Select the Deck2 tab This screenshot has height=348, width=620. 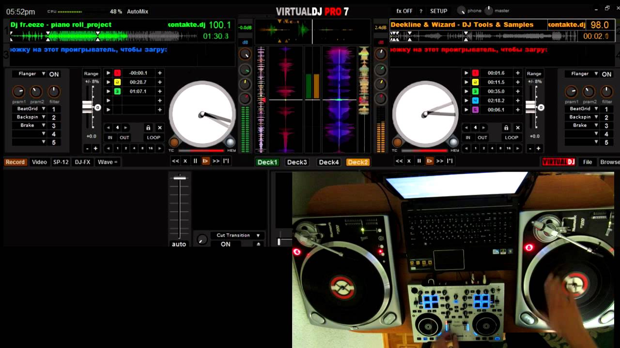[358, 162]
